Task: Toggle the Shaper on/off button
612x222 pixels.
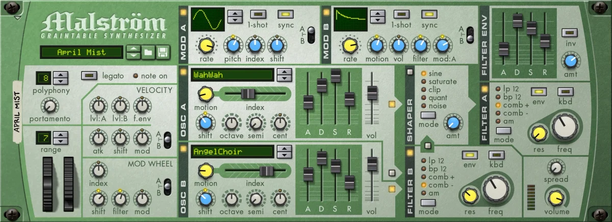Action: [410, 72]
